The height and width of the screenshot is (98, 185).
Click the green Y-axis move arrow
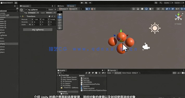pyautogui.click(x=121, y=31)
